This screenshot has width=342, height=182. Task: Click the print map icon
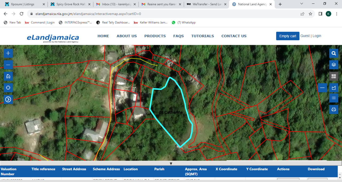[333, 109]
